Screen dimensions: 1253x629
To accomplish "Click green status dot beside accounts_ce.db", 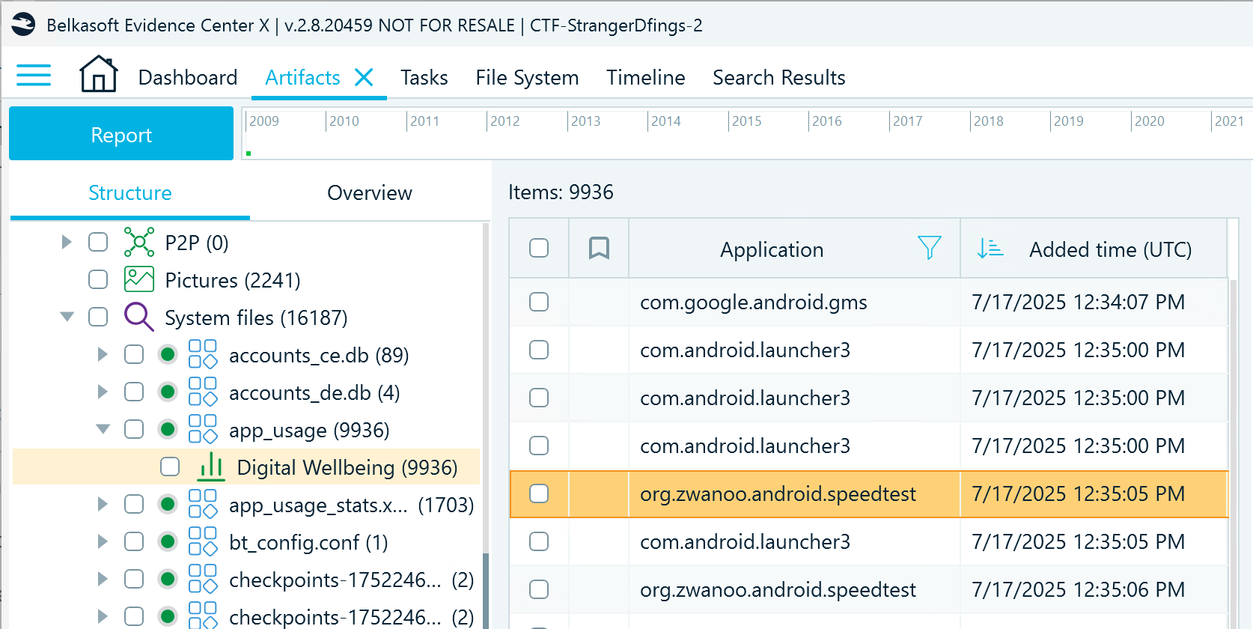I will point(168,354).
